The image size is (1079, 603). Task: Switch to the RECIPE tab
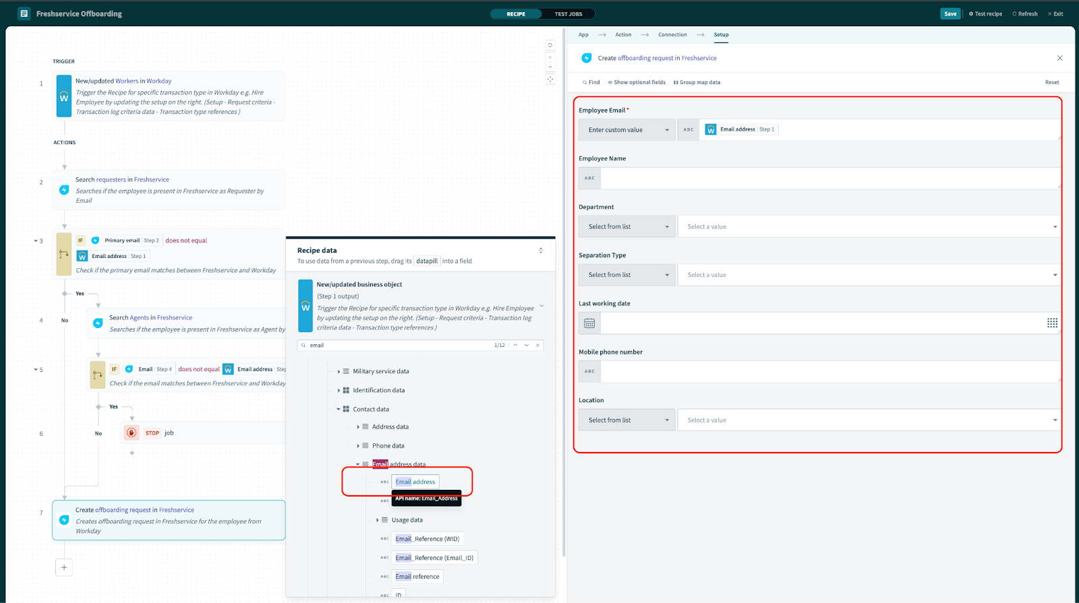516,13
